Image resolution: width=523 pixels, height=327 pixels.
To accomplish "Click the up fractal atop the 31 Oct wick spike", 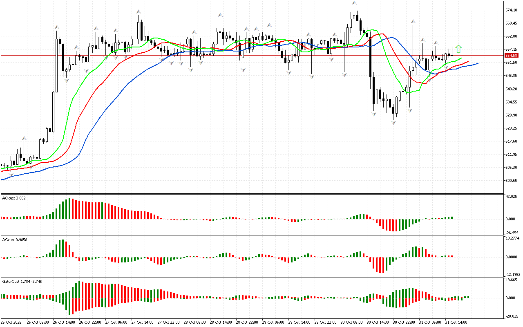I will pyautogui.click(x=413, y=21).
